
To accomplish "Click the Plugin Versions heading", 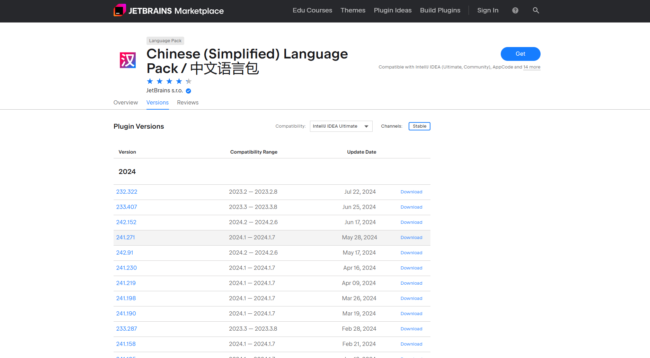I will (x=139, y=127).
